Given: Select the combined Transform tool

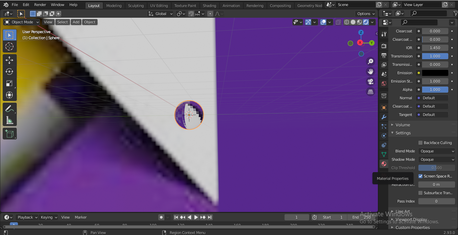Looking at the screenshot, I should [x=10, y=95].
